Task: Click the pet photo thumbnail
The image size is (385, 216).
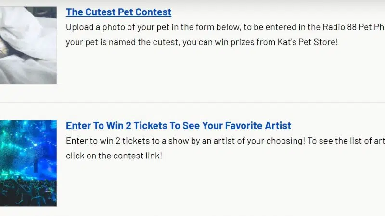Action: tap(28, 45)
